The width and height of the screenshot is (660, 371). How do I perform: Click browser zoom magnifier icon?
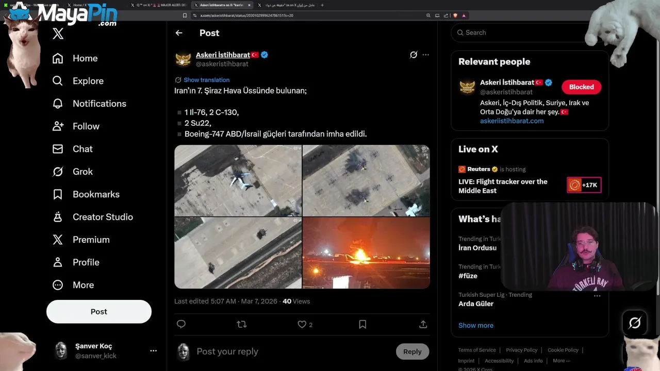[x=428, y=15]
